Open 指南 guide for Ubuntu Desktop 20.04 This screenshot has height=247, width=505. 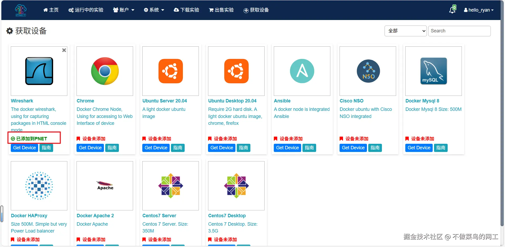pos(244,148)
